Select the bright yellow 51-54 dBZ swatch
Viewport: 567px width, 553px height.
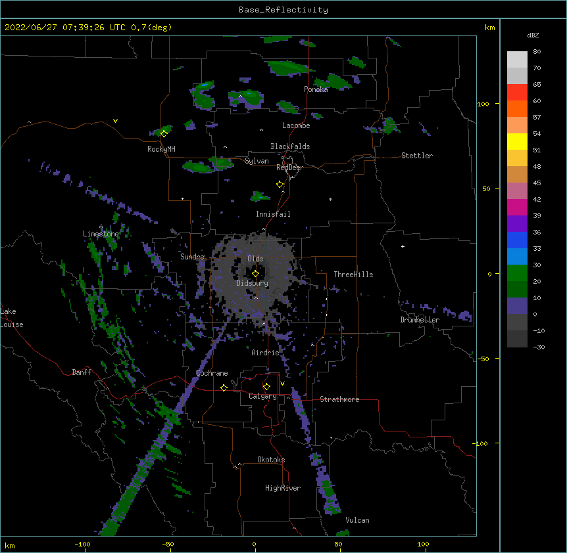[517, 141]
